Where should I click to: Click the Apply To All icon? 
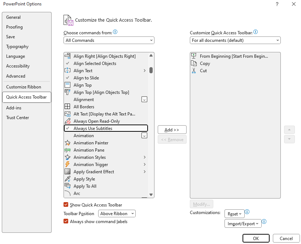(67, 186)
